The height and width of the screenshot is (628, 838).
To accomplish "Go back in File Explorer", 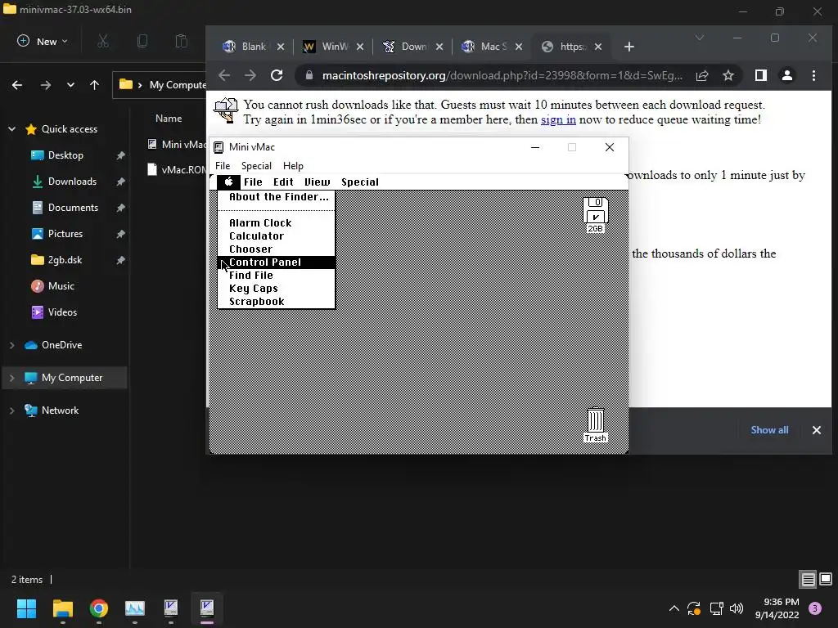I will click(x=17, y=85).
